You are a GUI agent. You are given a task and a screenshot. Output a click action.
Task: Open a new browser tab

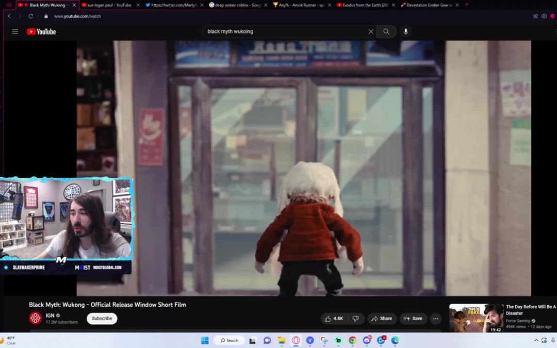point(466,5)
